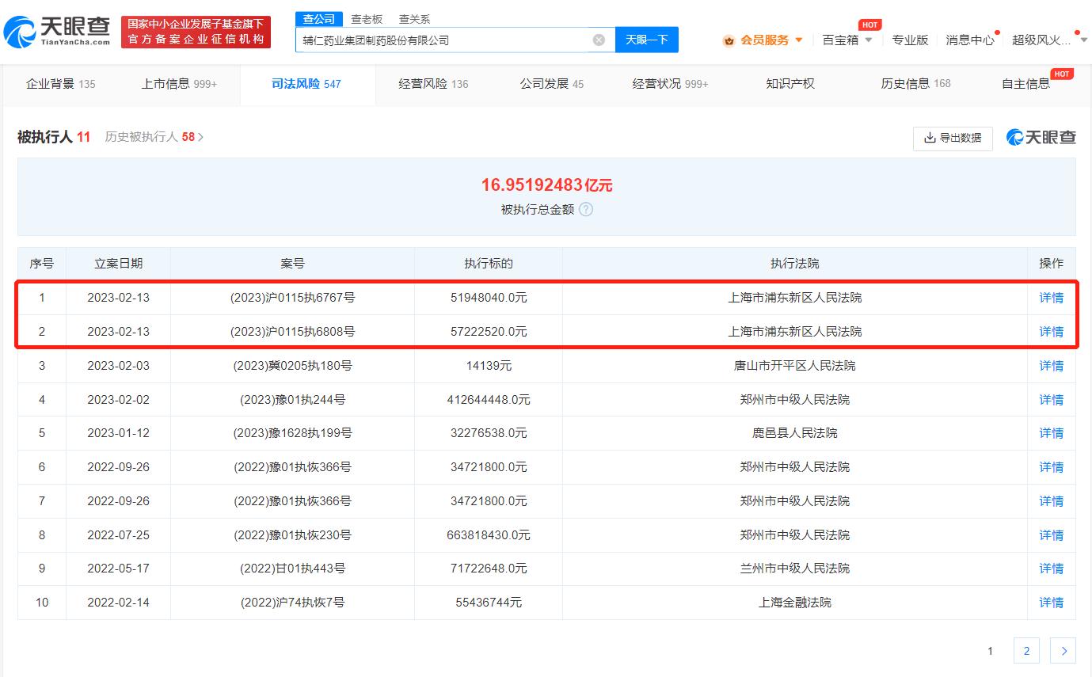Click the TianYanCha logo in header

57,32
